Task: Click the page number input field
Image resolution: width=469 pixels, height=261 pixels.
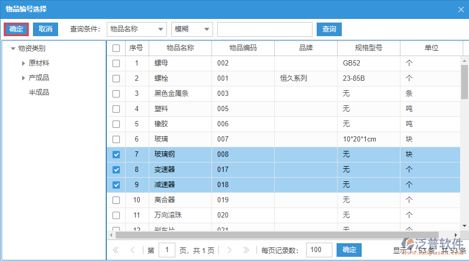Action: click(x=166, y=250)
